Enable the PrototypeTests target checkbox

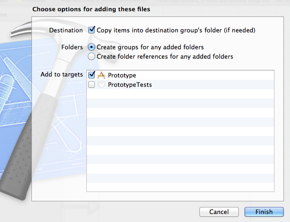click(x=92, y=84)
